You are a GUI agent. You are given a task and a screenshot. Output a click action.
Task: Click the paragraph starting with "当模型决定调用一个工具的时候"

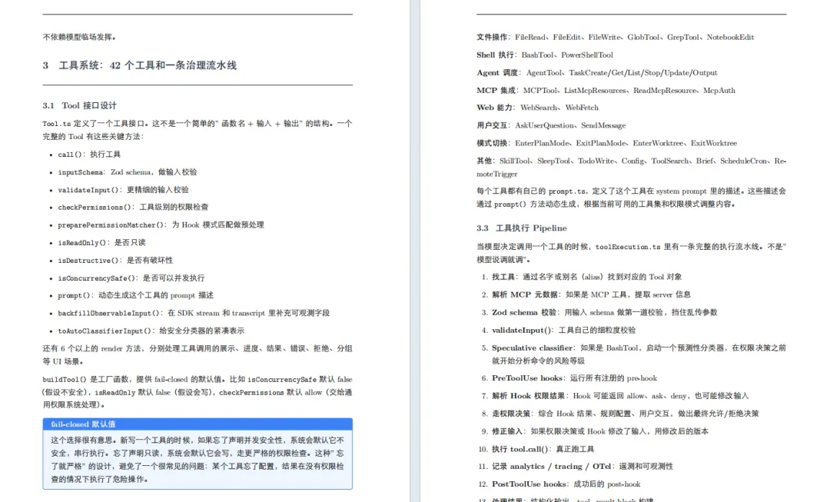[631, 253]
